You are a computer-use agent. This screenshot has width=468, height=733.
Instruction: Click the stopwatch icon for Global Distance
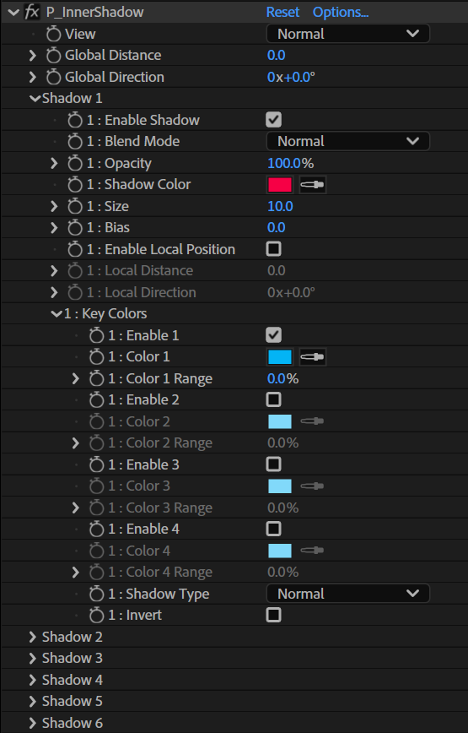point(53,55)
